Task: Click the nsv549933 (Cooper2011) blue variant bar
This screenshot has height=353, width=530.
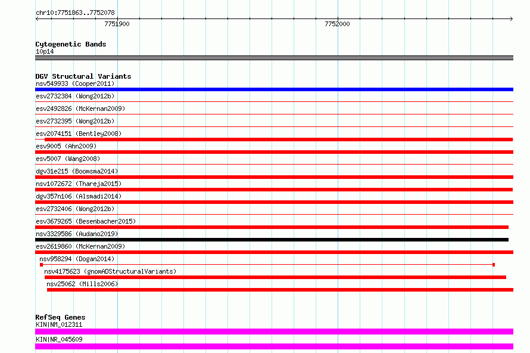Action: (274, 89)
